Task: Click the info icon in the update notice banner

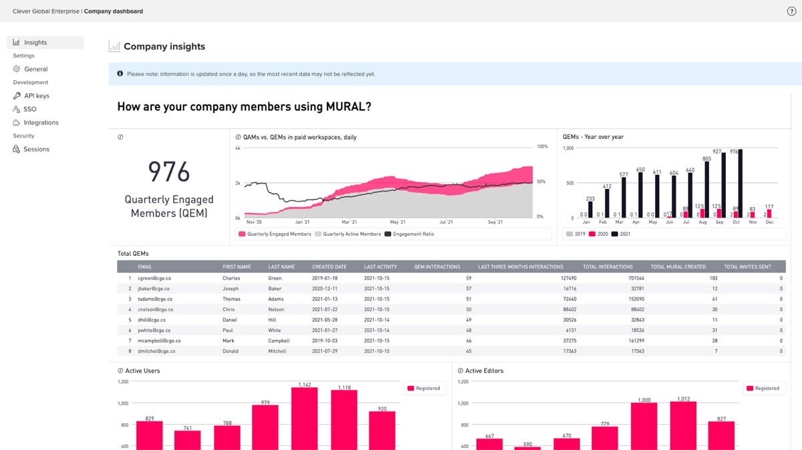Action: [x=120, y=73]
